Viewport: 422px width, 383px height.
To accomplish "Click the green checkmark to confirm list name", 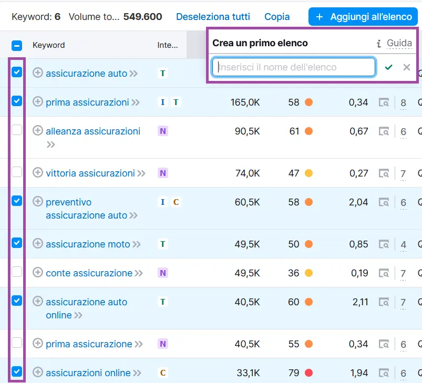I will (x=388, y=67).
